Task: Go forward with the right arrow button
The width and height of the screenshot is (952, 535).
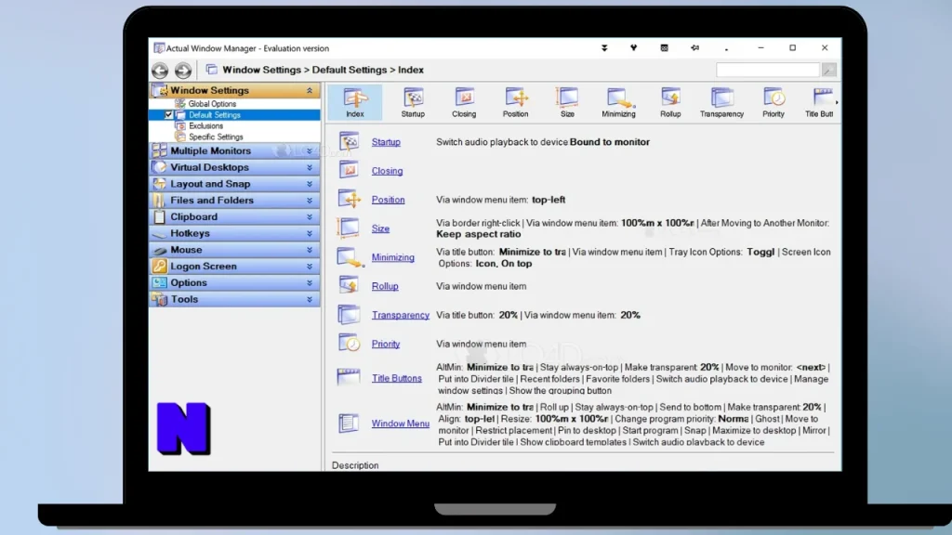Action: 183,71
